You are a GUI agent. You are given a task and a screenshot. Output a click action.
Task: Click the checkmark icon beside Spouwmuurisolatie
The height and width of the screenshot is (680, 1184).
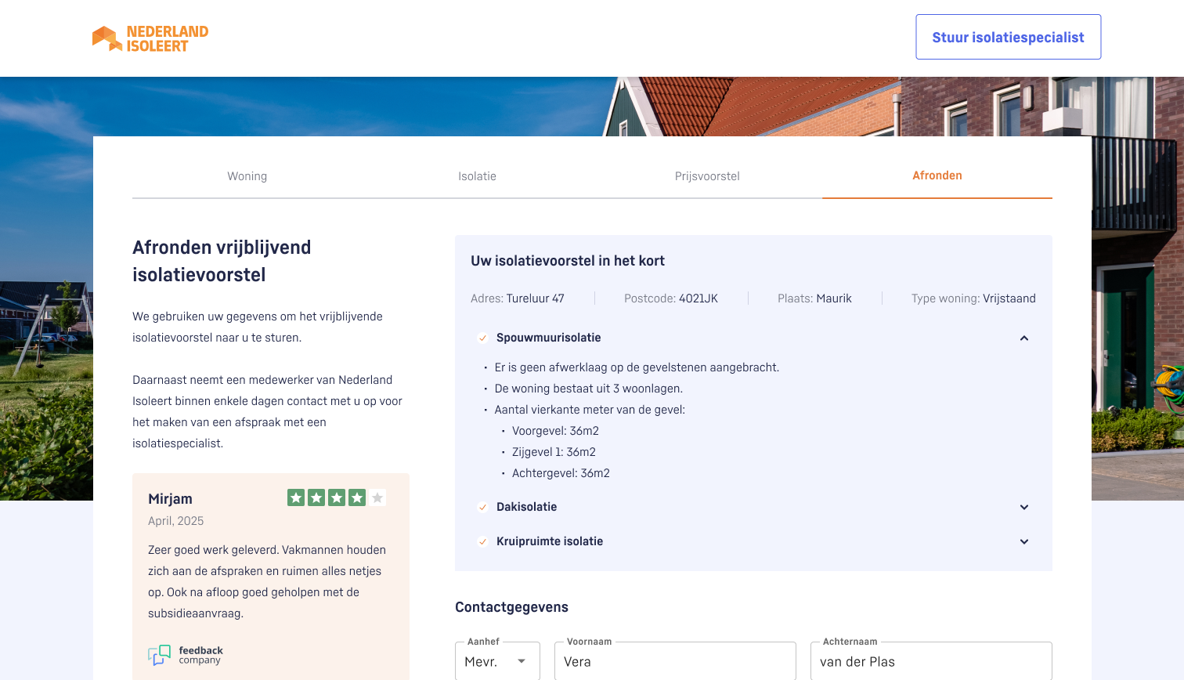(x=482, y=338)
